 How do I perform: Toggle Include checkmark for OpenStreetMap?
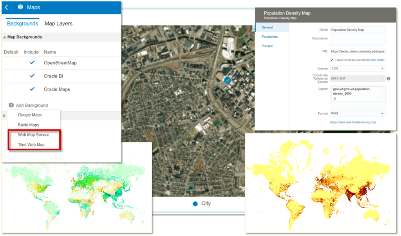point(32,62)
